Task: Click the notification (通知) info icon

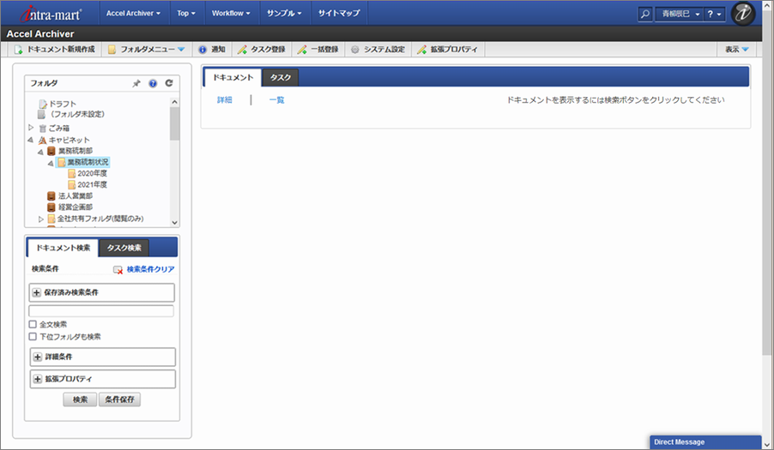Action: (203, 50)
